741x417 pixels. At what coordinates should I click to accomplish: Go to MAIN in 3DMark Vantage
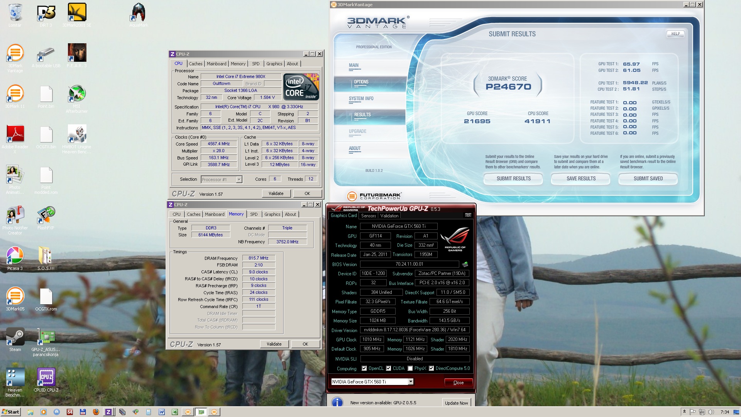tap(354, 66)
